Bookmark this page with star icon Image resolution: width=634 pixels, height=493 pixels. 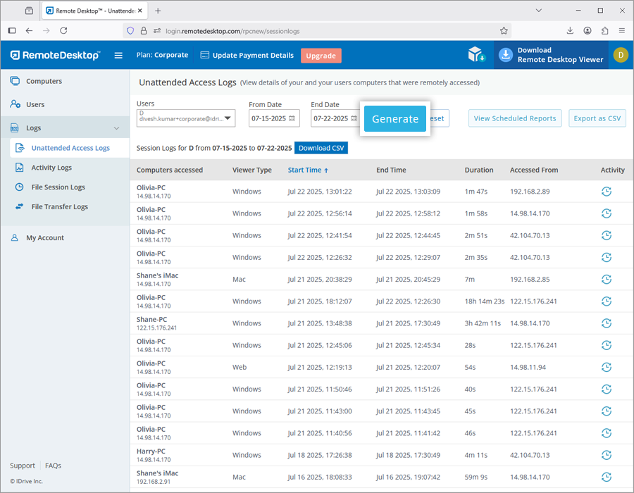point(504,30)
